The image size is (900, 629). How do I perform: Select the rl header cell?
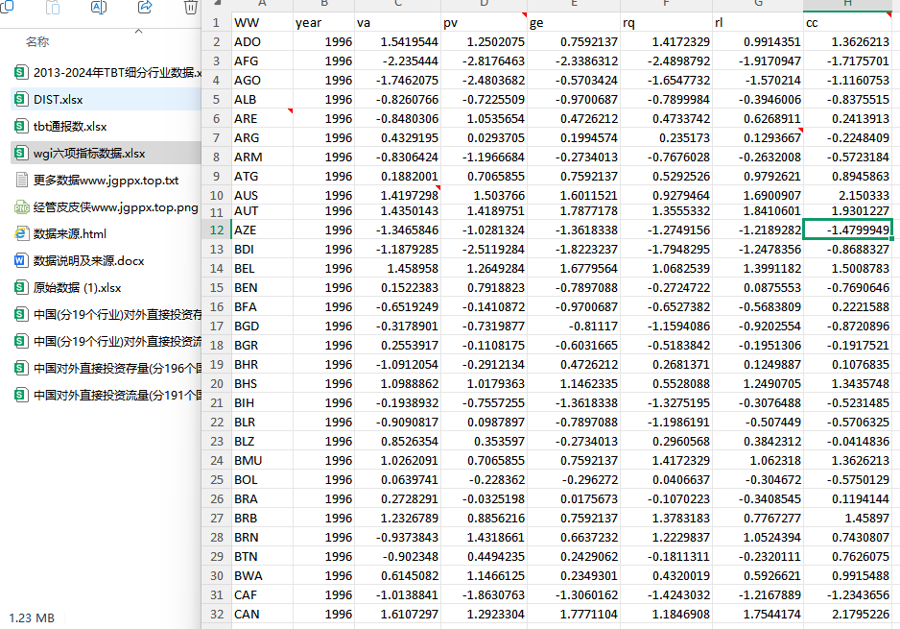point(758,23)
